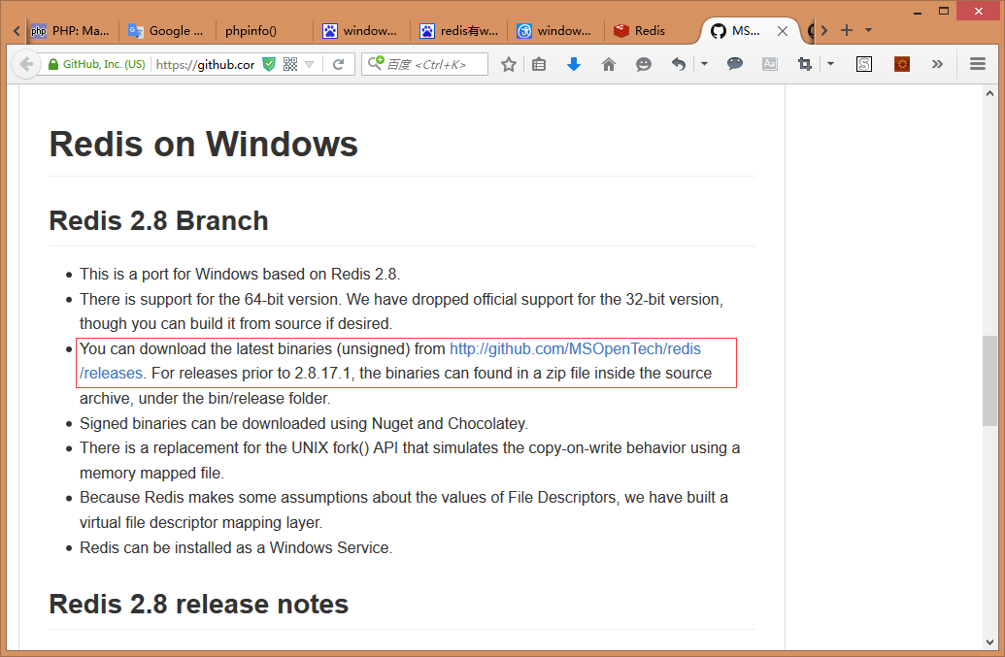
Task: Click the URL address field
Action: click(205, 64)
